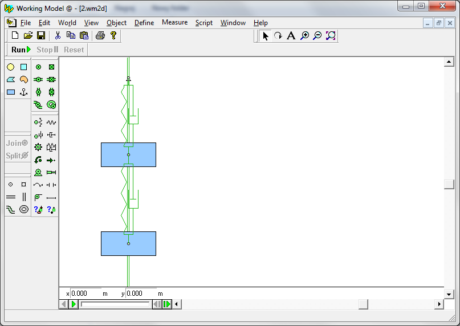Select the Circle body tool
460x326 pixels.
point(10,67)
